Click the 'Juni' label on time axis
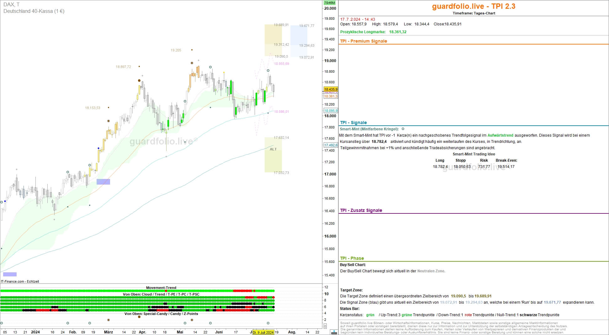609x335 pixels. click(219, 332)
